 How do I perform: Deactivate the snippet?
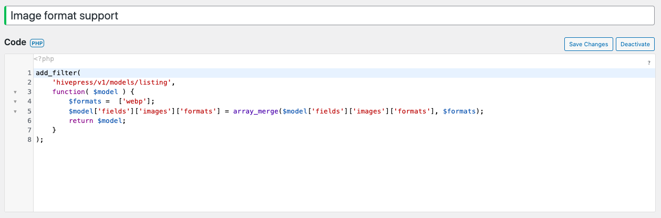click(635, 44)
